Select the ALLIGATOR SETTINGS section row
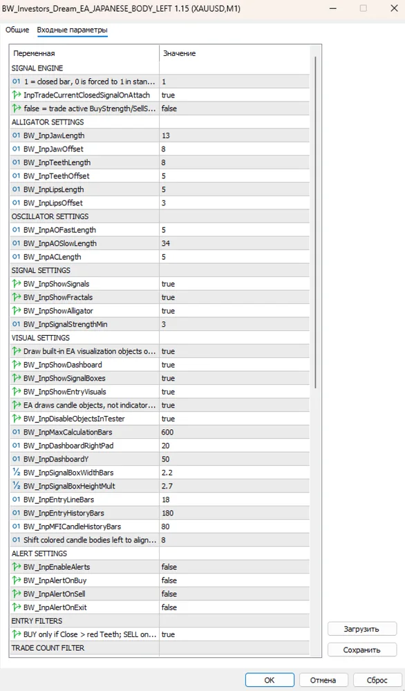Image resolution: width=405 pixels, height=691 pixels. click(x=160, y=122)
